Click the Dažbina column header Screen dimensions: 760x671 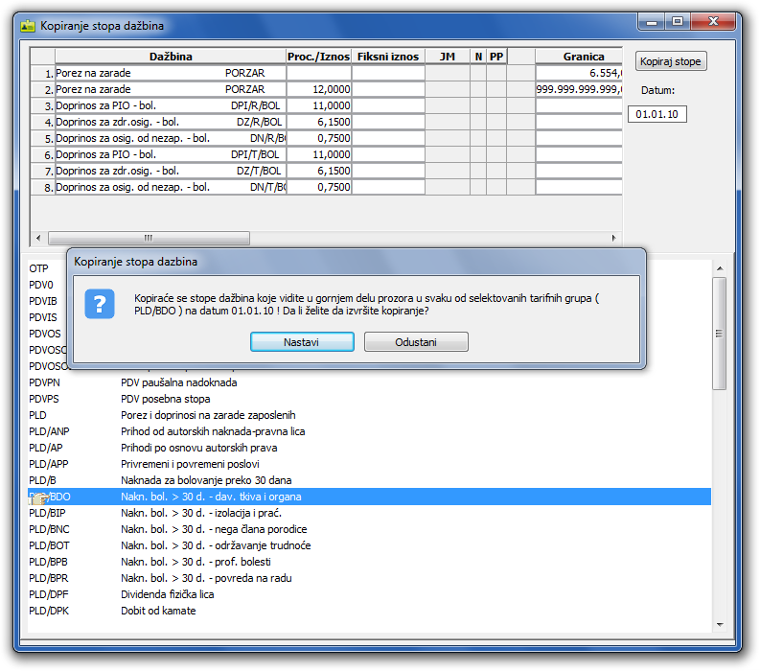[170, 57]
